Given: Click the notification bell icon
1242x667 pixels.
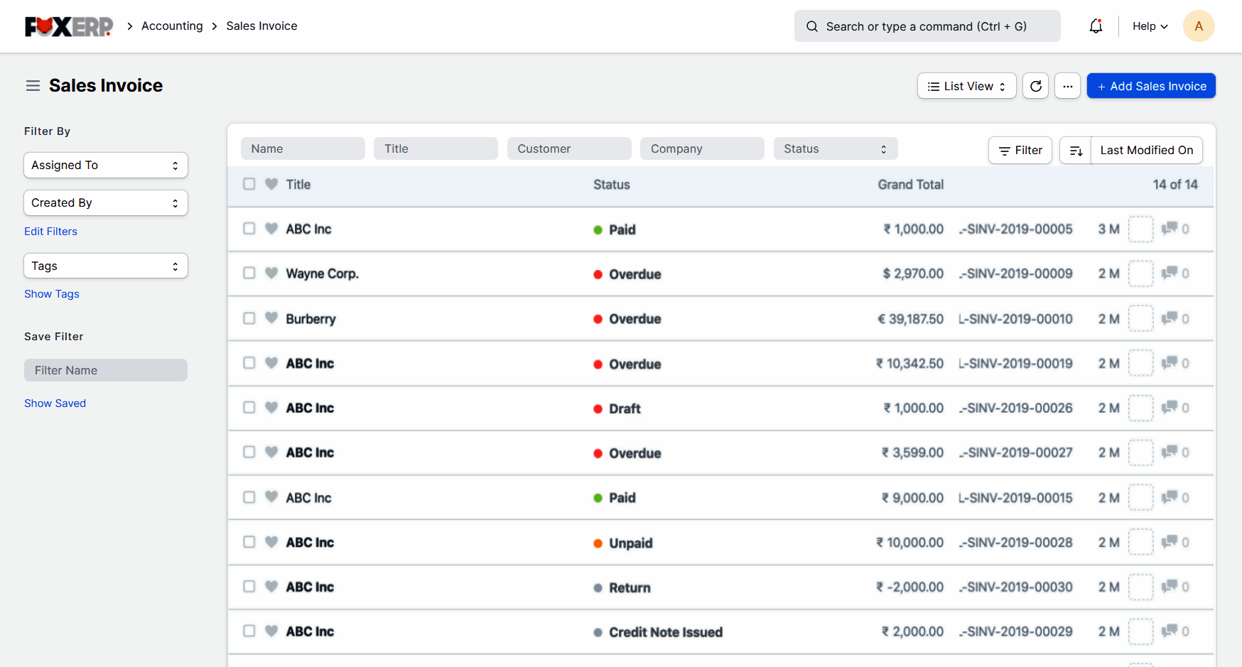Looking at the screenshot, I should [1096, 26].
